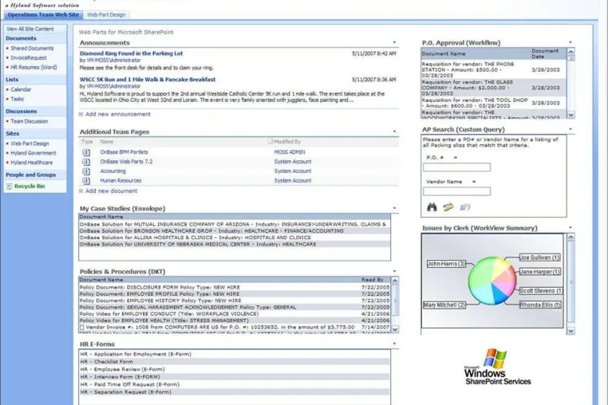This screenshot has width=608, height=405.
Task: Click the page icon beside Accounting
Action: [x=86, y=171]
